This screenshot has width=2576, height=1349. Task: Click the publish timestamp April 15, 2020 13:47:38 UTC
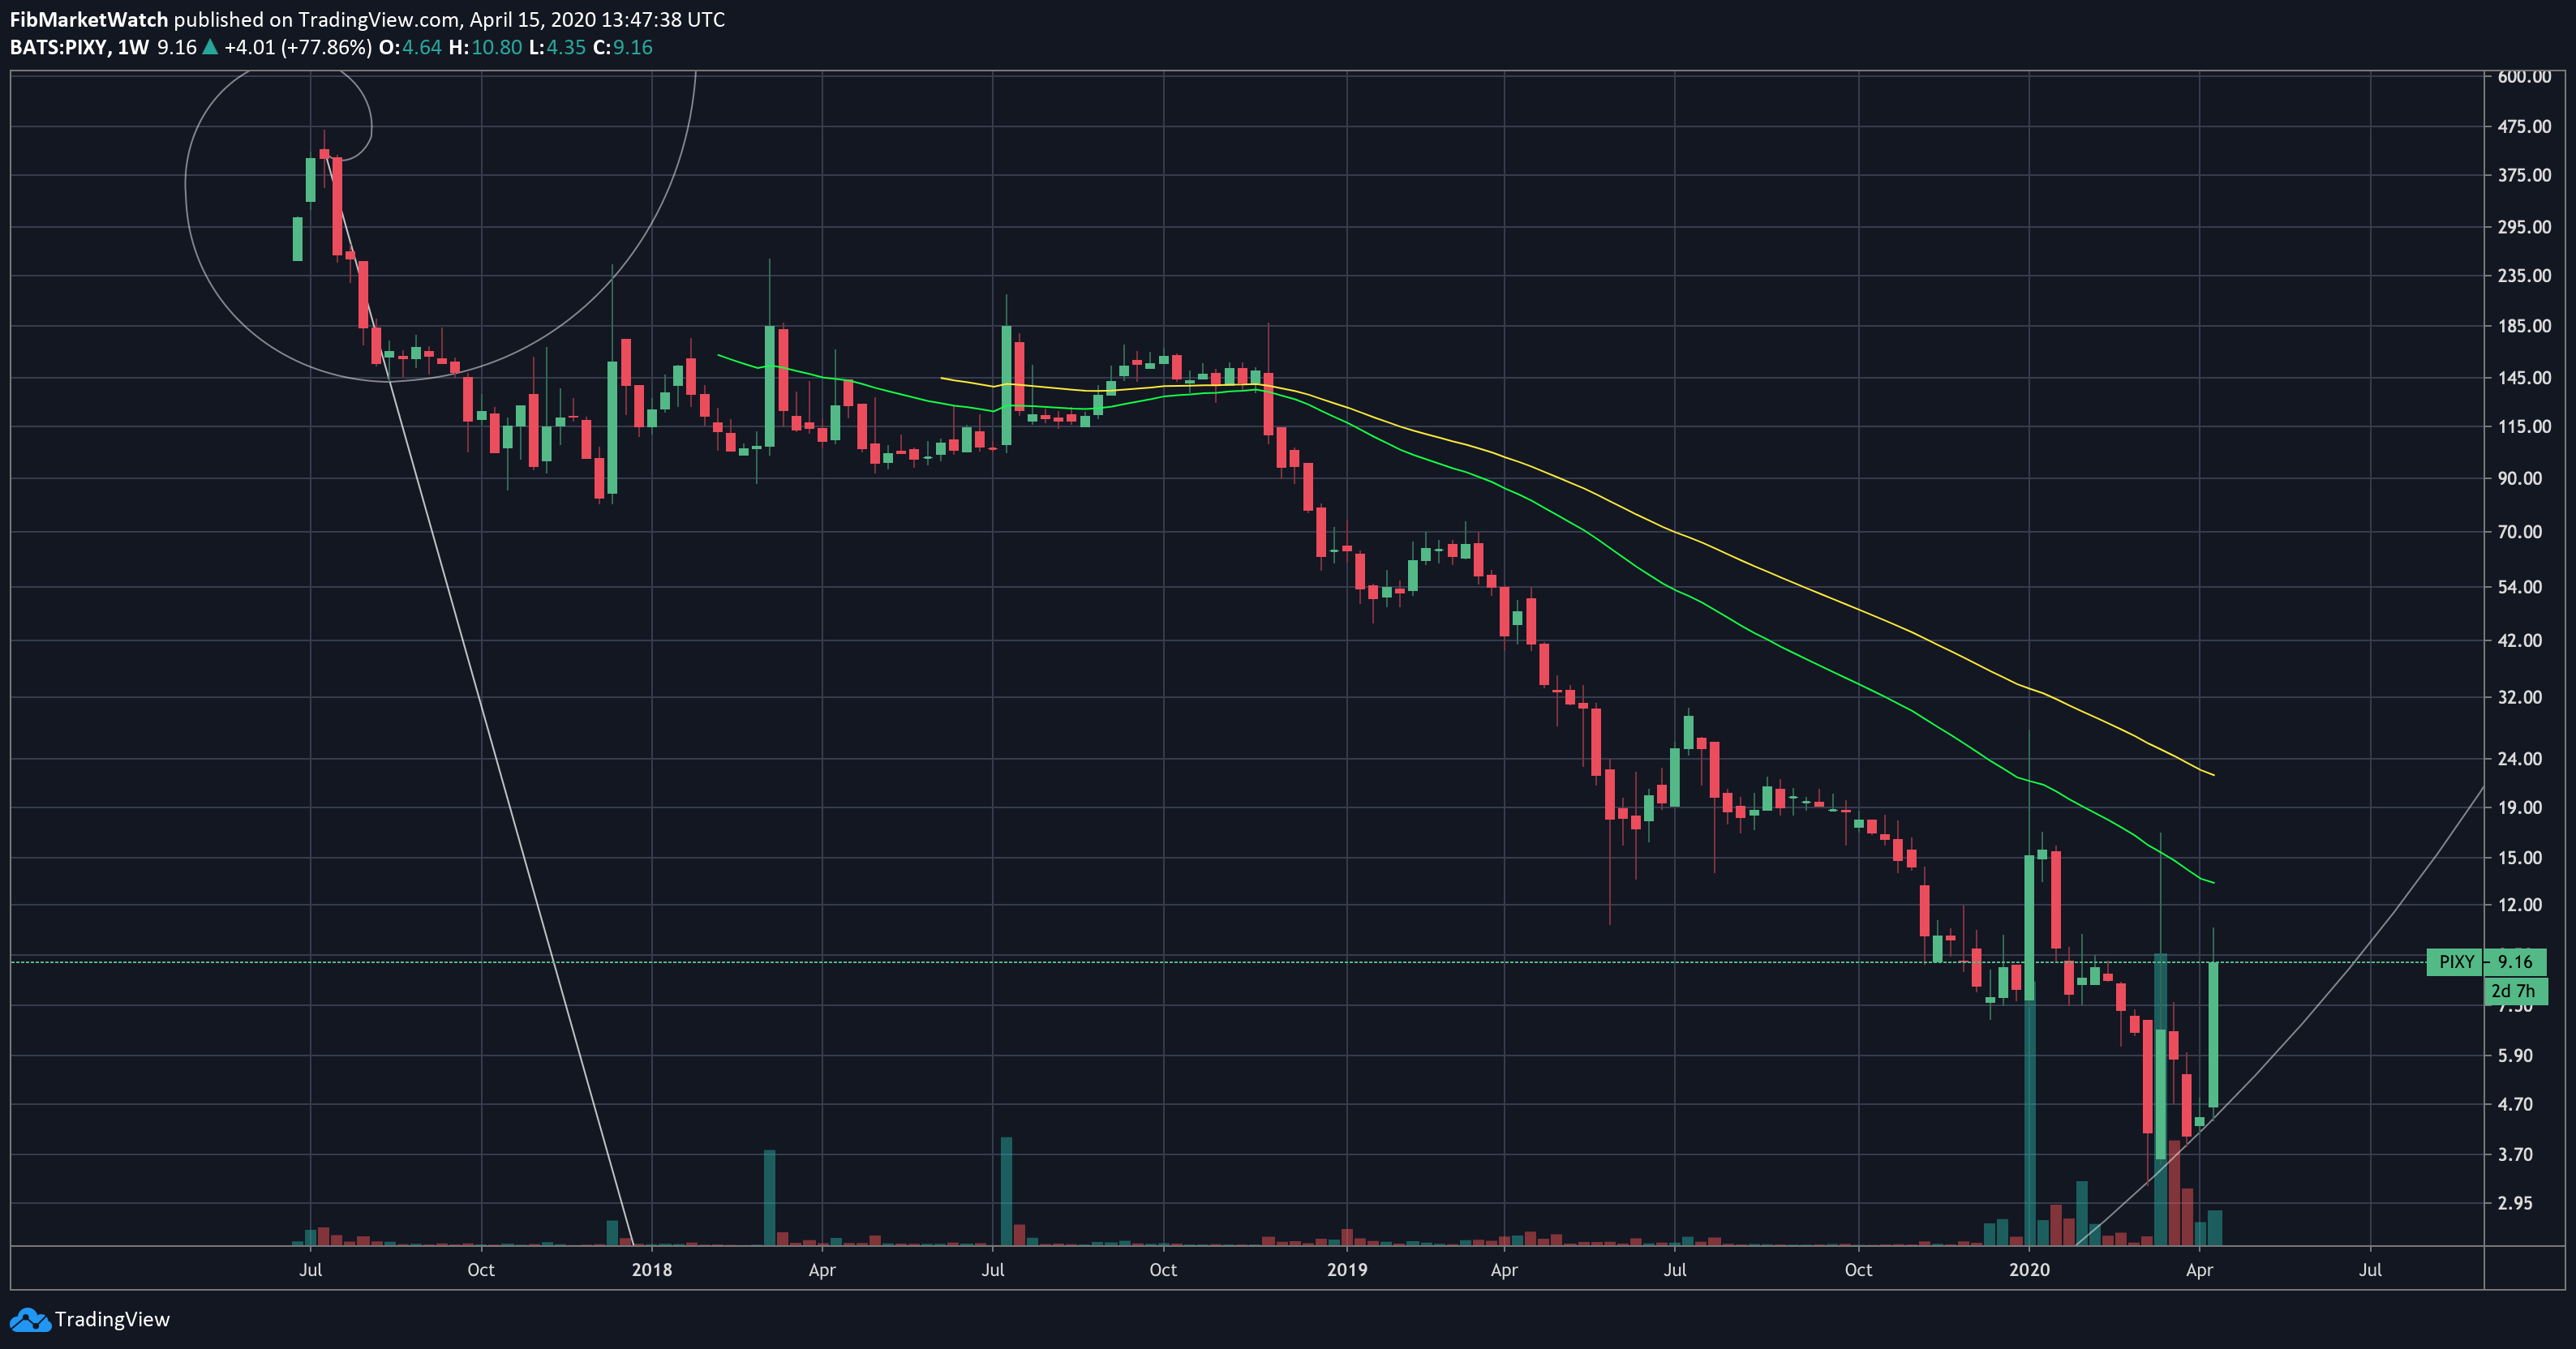(x=597, y=19)
